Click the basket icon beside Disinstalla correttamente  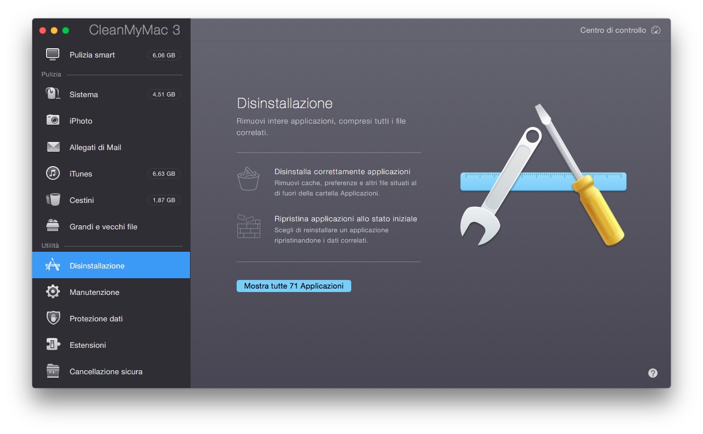tap(248, 179)
